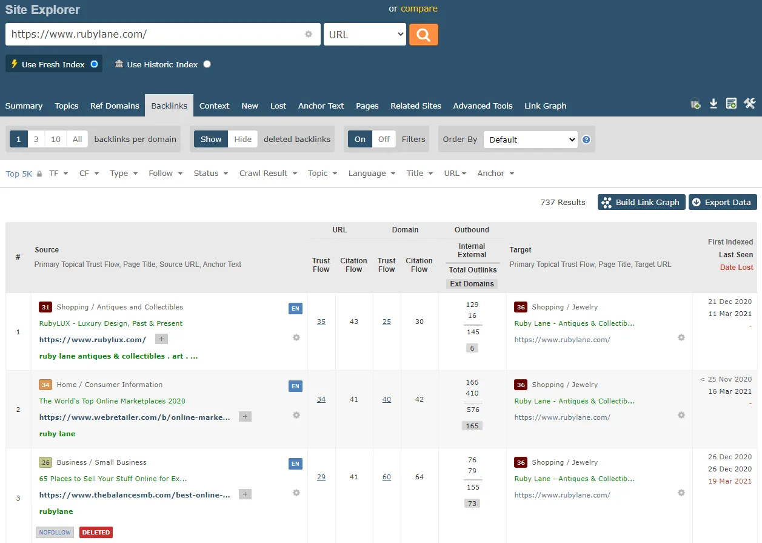
Task: Click the add-to-bucket icon with green plus
Action: [695, 104]
